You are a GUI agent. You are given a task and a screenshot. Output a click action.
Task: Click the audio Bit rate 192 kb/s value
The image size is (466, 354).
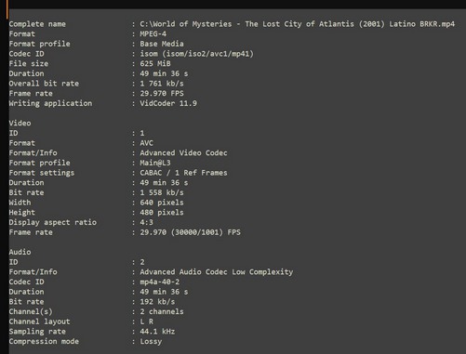click(x=157, y=302)
